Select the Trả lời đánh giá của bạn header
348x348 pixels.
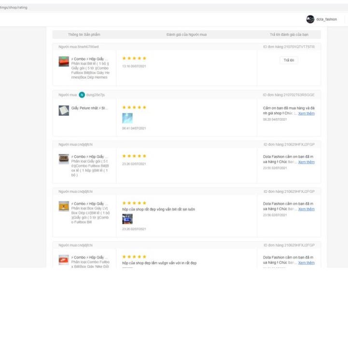click(x=289, y=34)
